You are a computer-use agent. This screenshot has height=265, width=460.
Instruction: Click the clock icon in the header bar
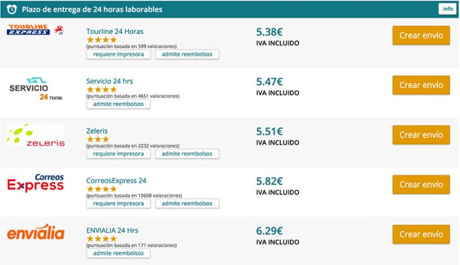(x=12, y=9)
